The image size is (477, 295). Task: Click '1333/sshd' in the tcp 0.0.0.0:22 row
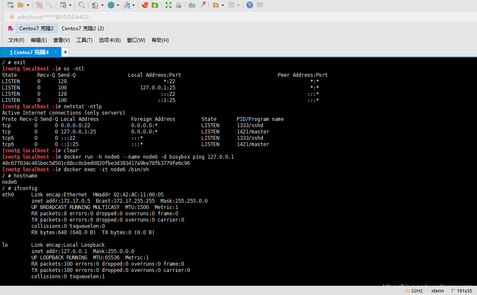point(250,125)
